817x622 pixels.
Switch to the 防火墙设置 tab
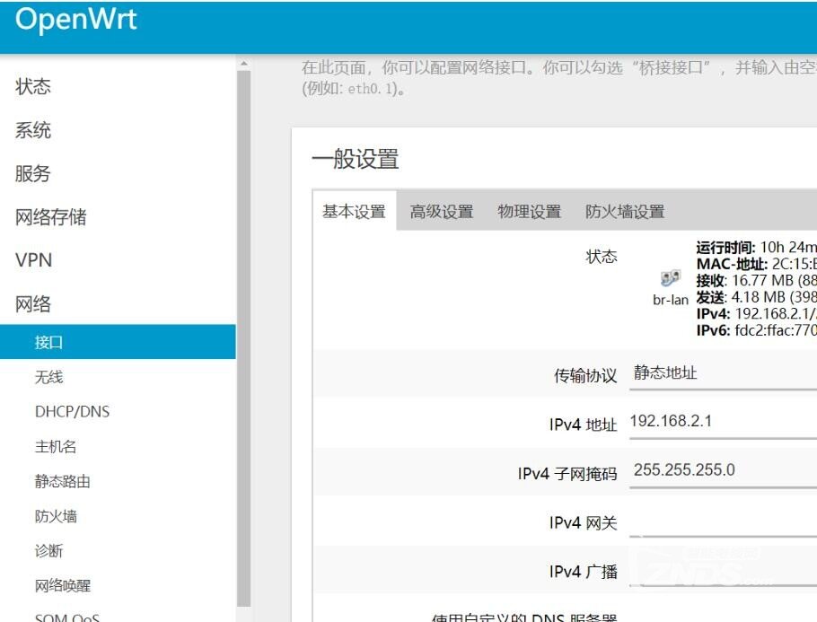click(x=625, y=212)
